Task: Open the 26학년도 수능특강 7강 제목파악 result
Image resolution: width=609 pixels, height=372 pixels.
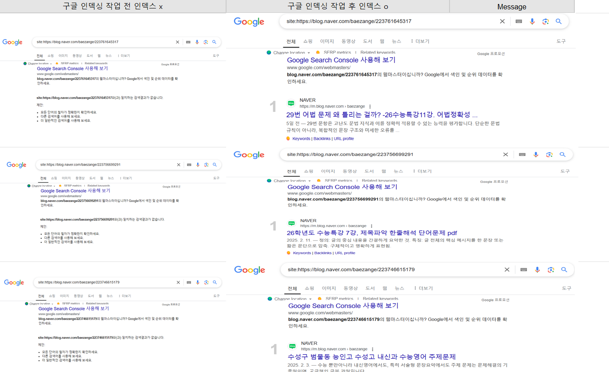Action: pos(372,233)
